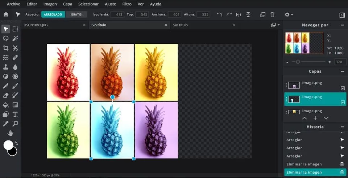This screenshot has width=348, height=178.
Task: Click the rotate left arrow icon
Action: coord(219,15)
